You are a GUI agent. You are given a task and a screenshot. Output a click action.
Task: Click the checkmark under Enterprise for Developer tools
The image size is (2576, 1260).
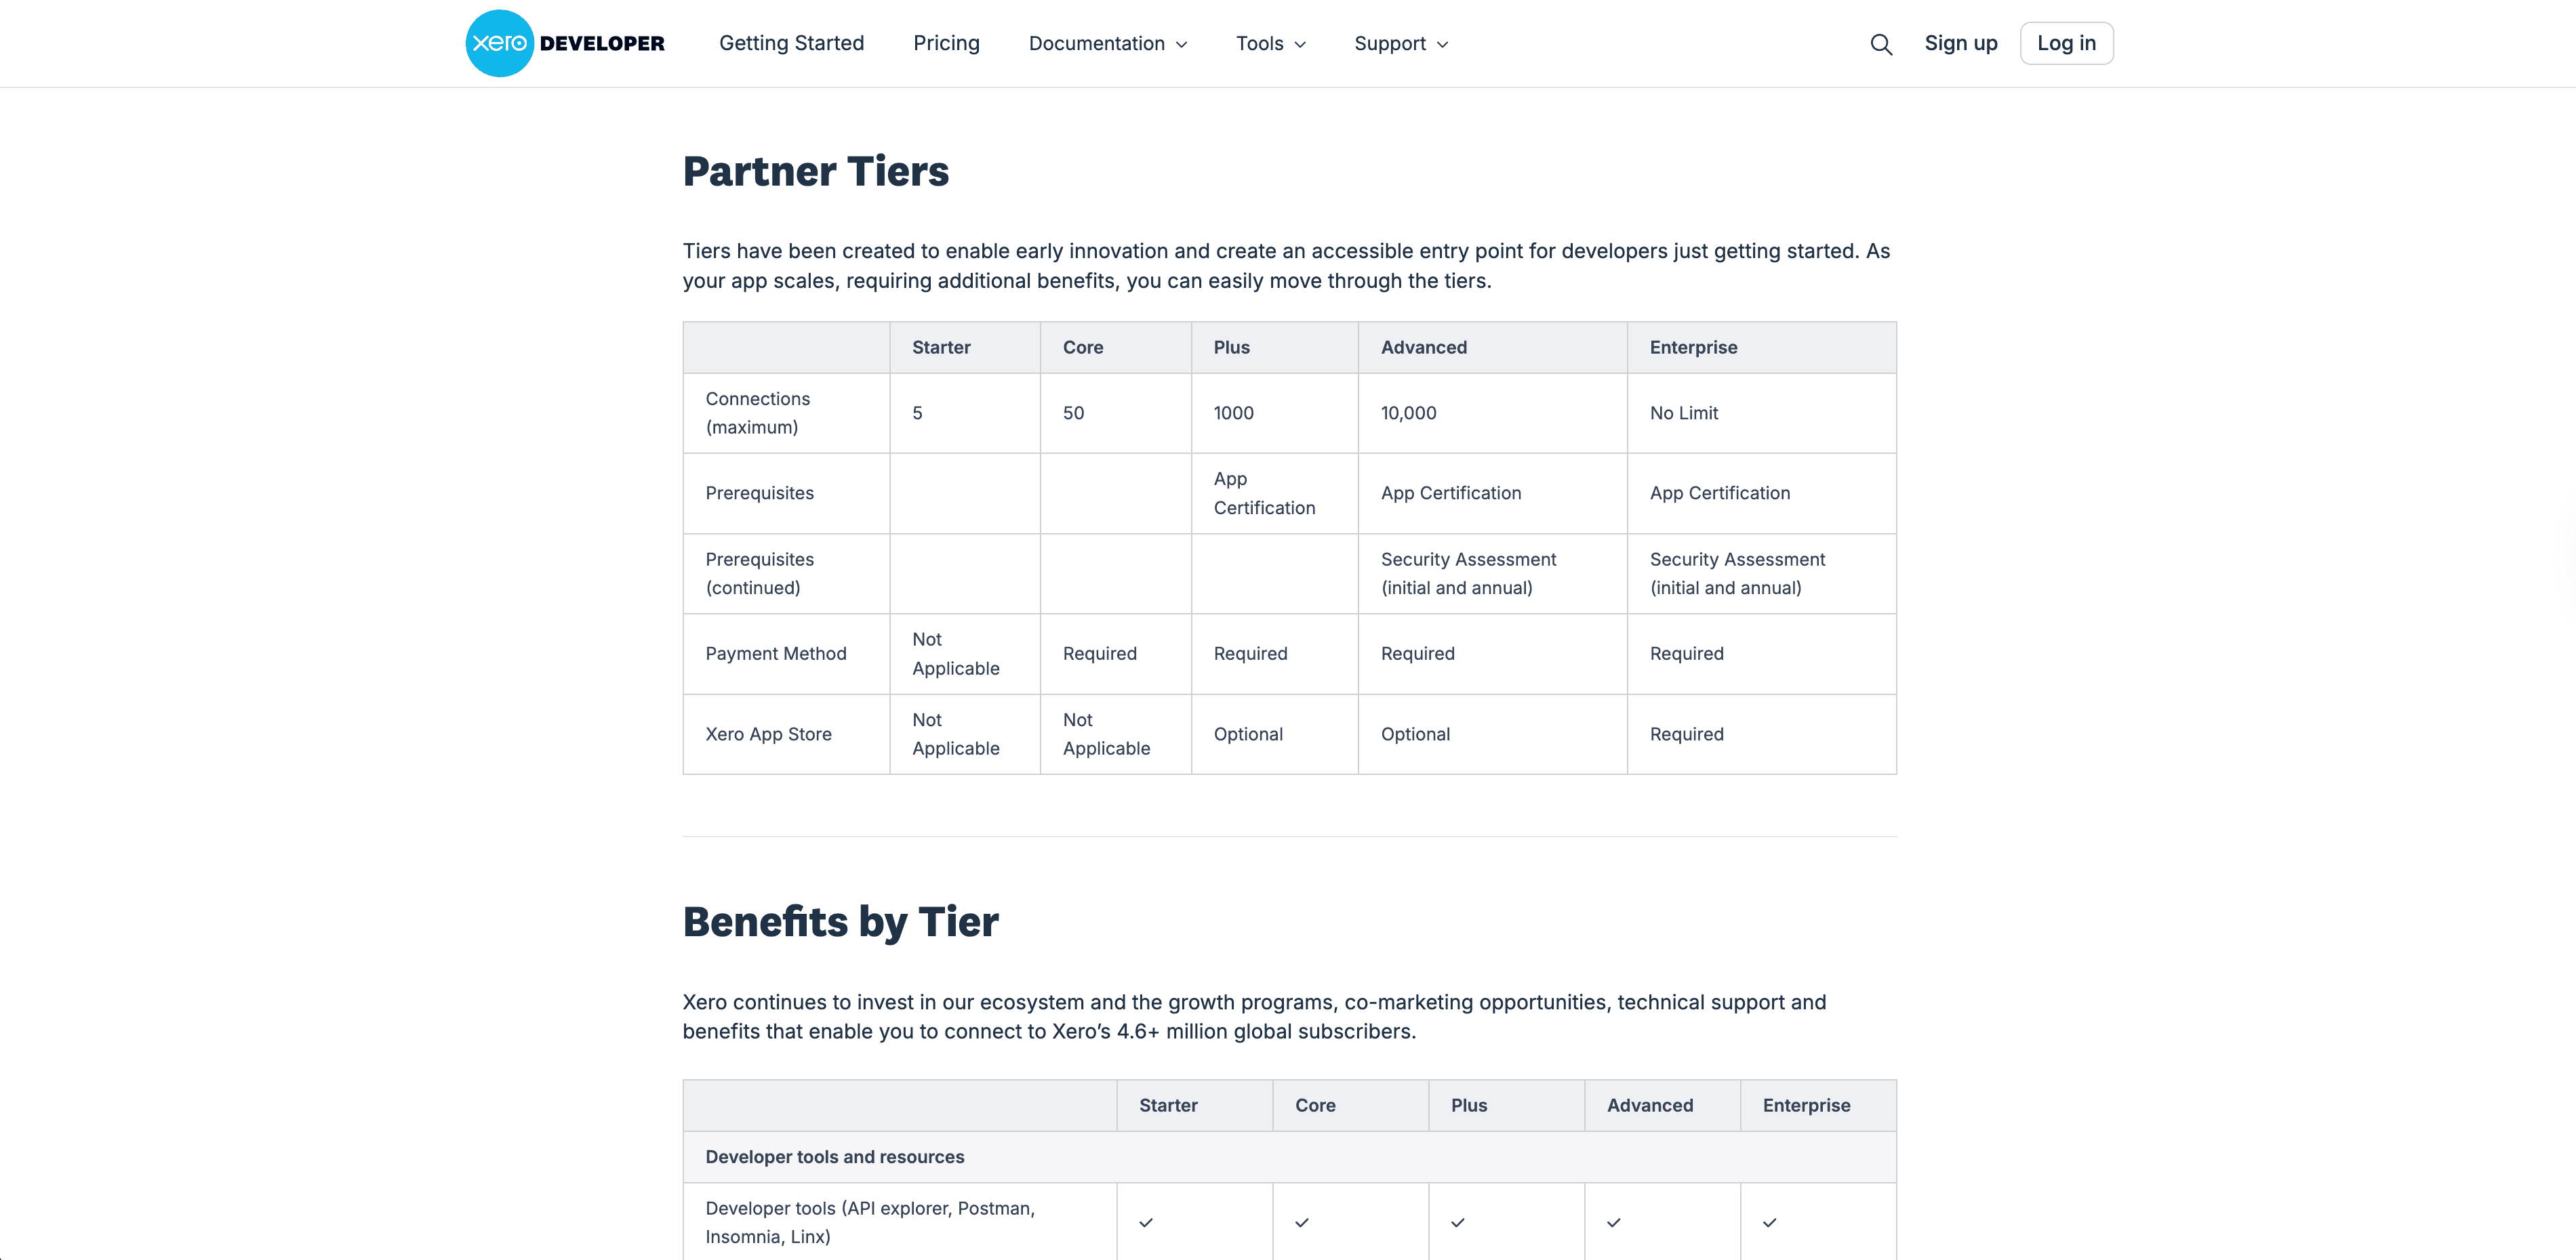click(x=1770, y=1222)
